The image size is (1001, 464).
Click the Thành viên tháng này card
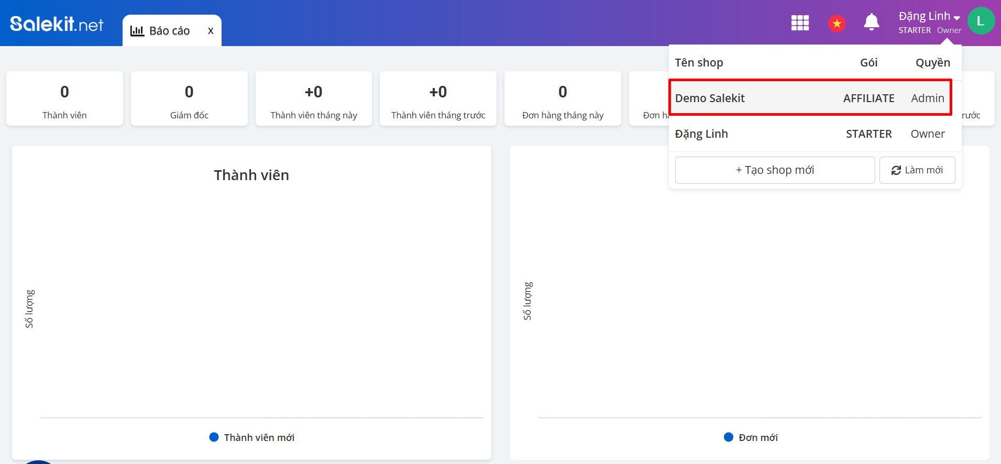(313, 98)
